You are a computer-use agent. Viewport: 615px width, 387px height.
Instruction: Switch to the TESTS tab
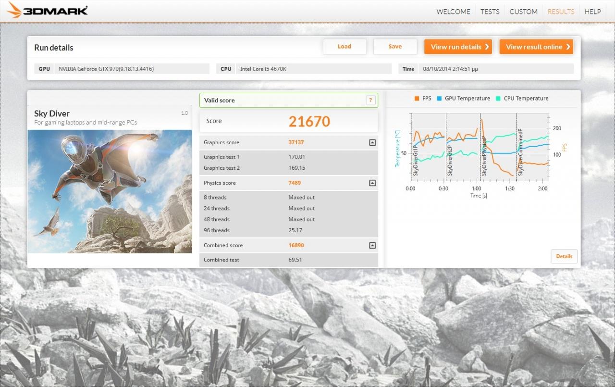490,12
